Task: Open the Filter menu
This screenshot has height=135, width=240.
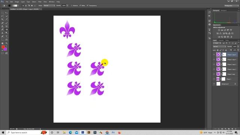Action: 40,1
